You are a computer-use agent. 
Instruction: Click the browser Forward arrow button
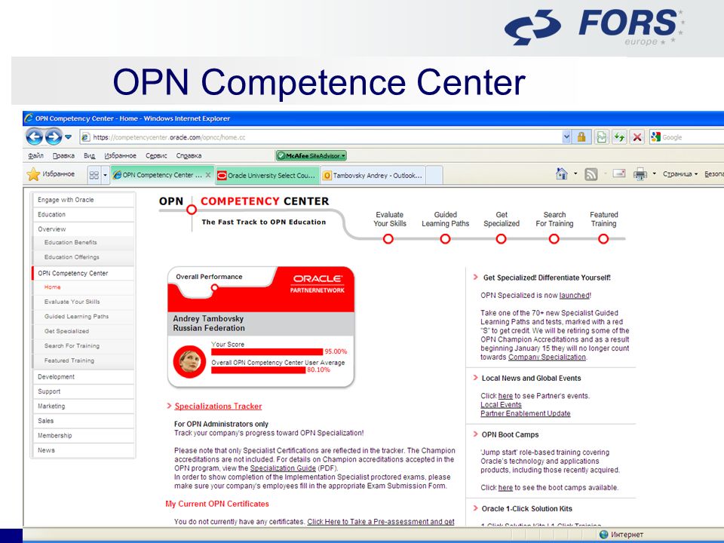click(x=54, y=137)
